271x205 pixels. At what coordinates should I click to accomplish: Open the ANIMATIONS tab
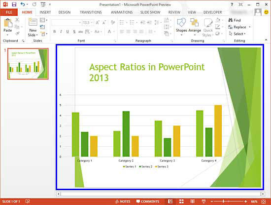(x=122, y=12)
